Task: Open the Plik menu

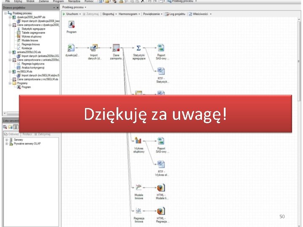Action: pos(8,1)
